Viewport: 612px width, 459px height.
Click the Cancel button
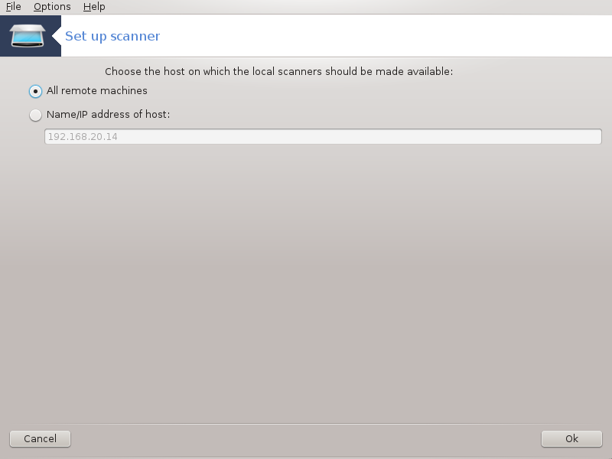pos(41,438)
